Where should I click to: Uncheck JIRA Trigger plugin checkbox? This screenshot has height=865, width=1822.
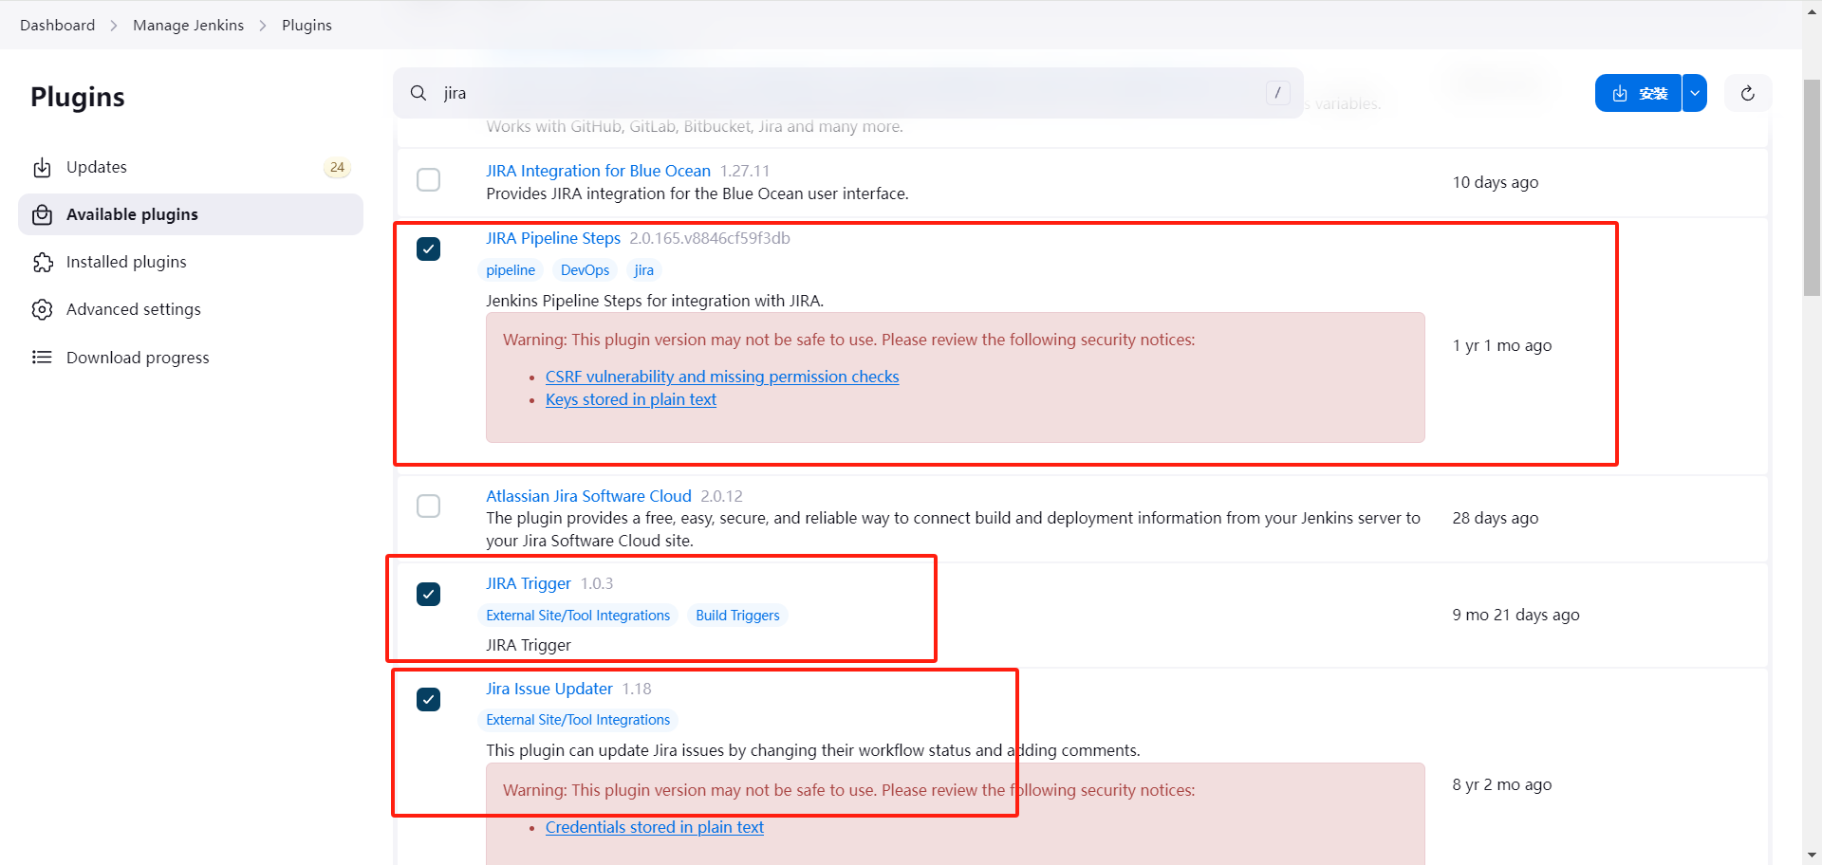[429, 595]
